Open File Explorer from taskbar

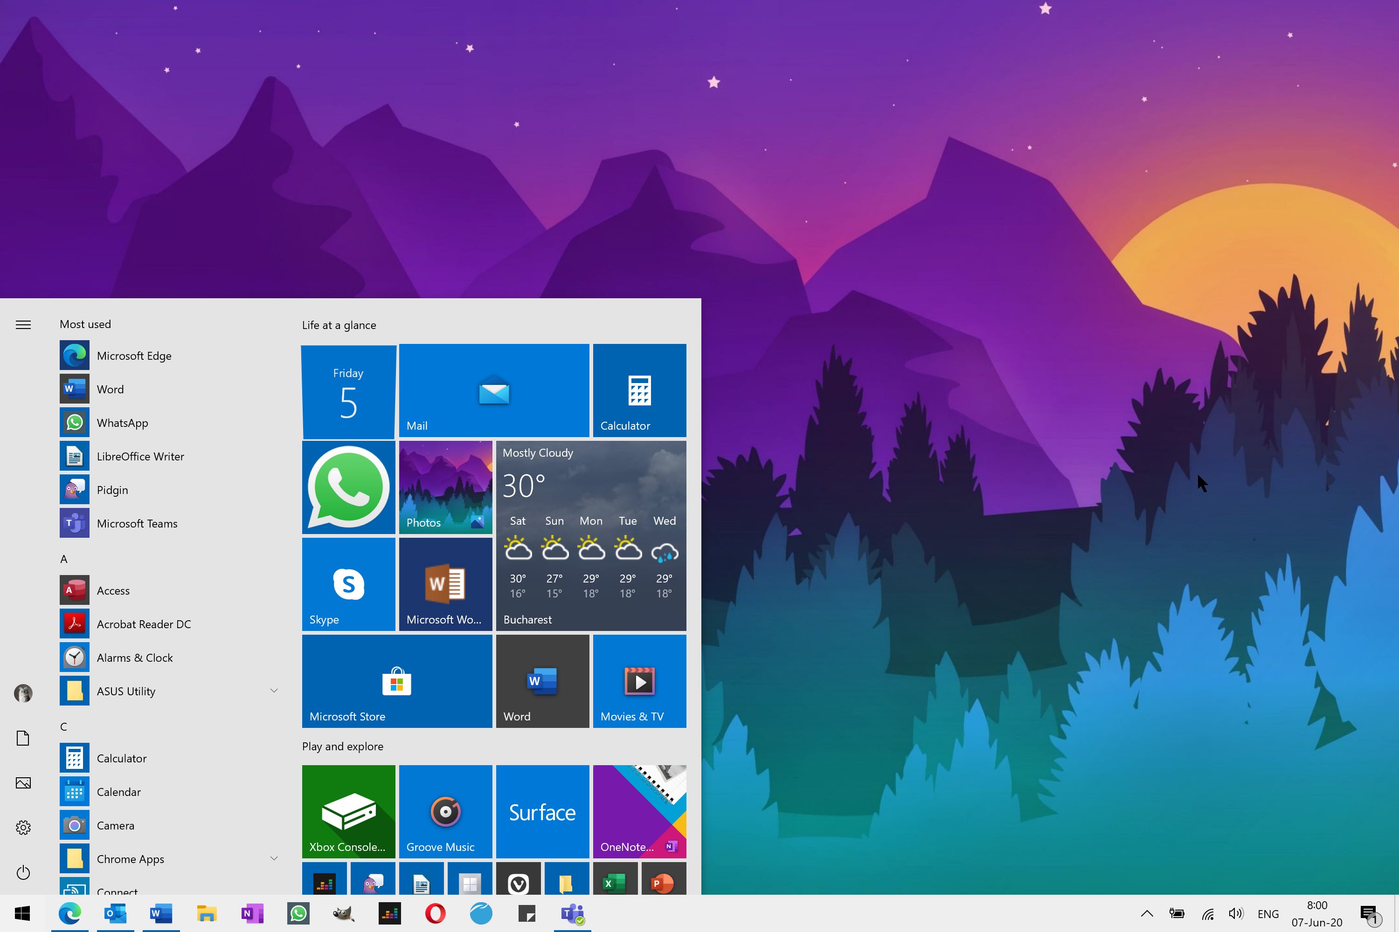(x=206, y=913)
